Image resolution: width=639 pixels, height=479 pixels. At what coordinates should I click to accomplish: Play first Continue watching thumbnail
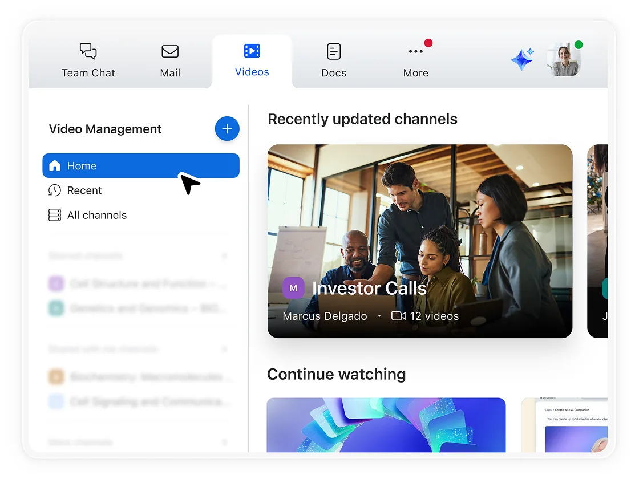[386, 425]
